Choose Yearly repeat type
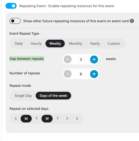The height and width of the screenshot is (141, 139). tap(95, 44)
